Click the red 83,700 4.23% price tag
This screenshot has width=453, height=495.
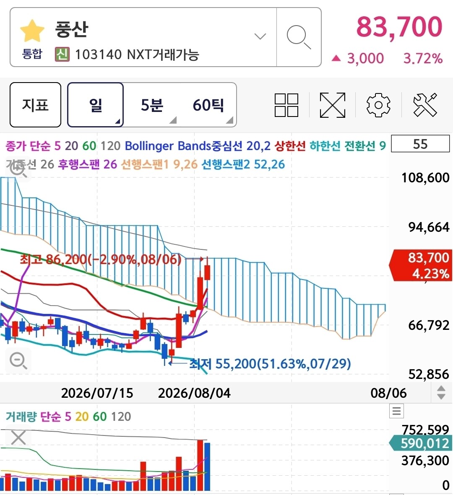[x=421, y=265]
